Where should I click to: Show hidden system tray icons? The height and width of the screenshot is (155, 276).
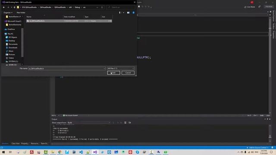coord(238,152)
